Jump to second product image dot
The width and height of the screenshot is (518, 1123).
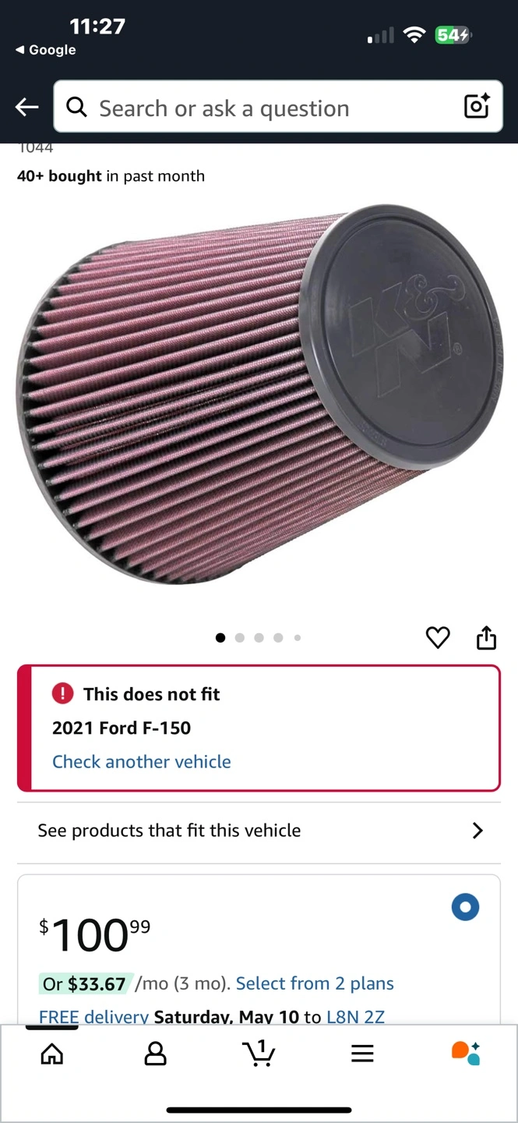(239, 638)
